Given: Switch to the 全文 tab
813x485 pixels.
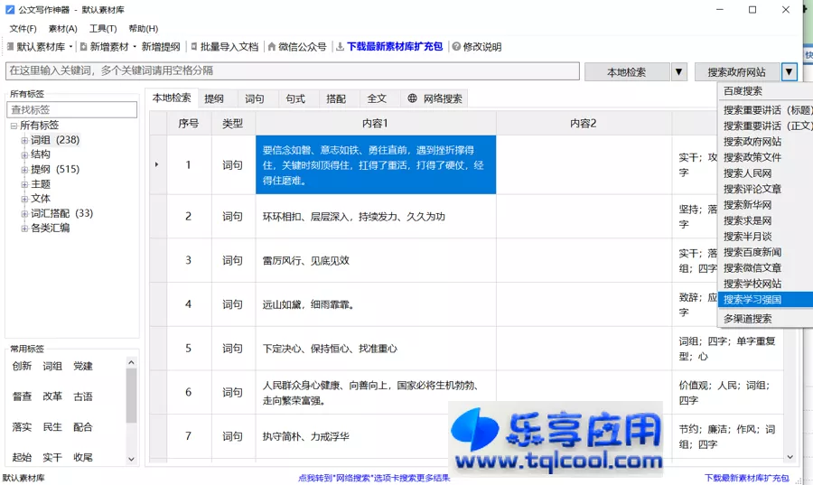Looking at the screenshot, I should [x=377, y=98].
